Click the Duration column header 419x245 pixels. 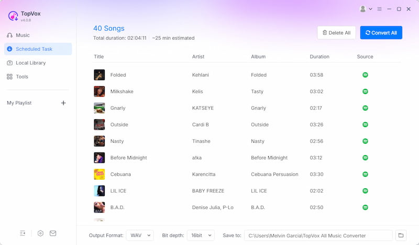pyautogui.click(x=319, y=56)
